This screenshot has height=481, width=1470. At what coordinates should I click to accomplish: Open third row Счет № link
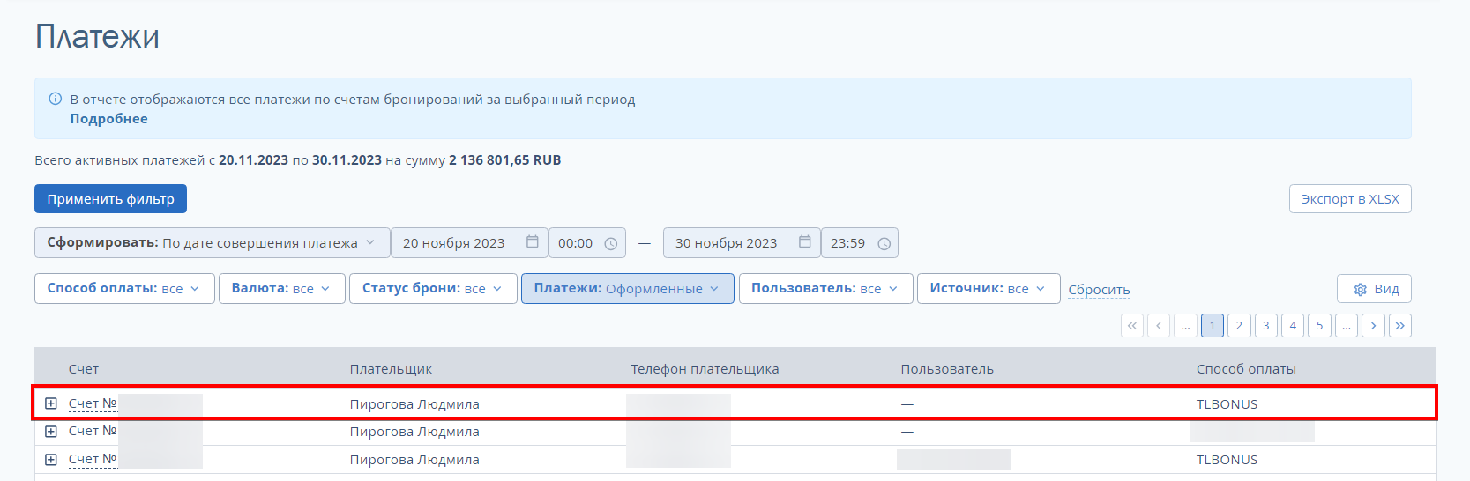93,460
